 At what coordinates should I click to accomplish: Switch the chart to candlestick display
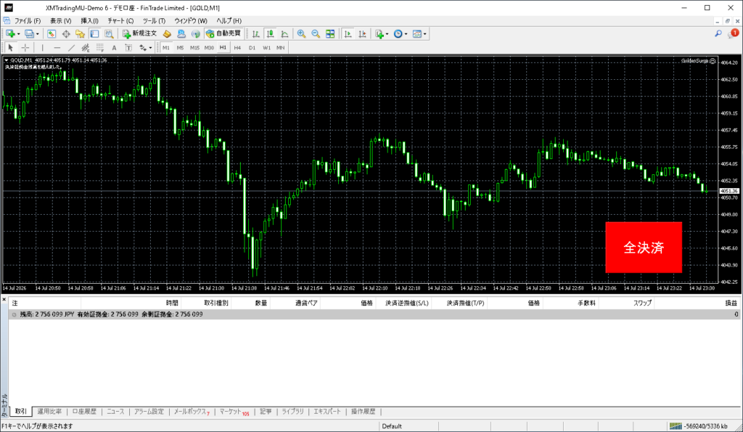point(270,33)
